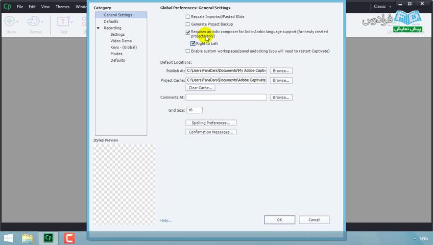433x245 pixels.
Task: Enable Rescale Imported/Pasted Slide checkbox
Action: click(188, 17)
